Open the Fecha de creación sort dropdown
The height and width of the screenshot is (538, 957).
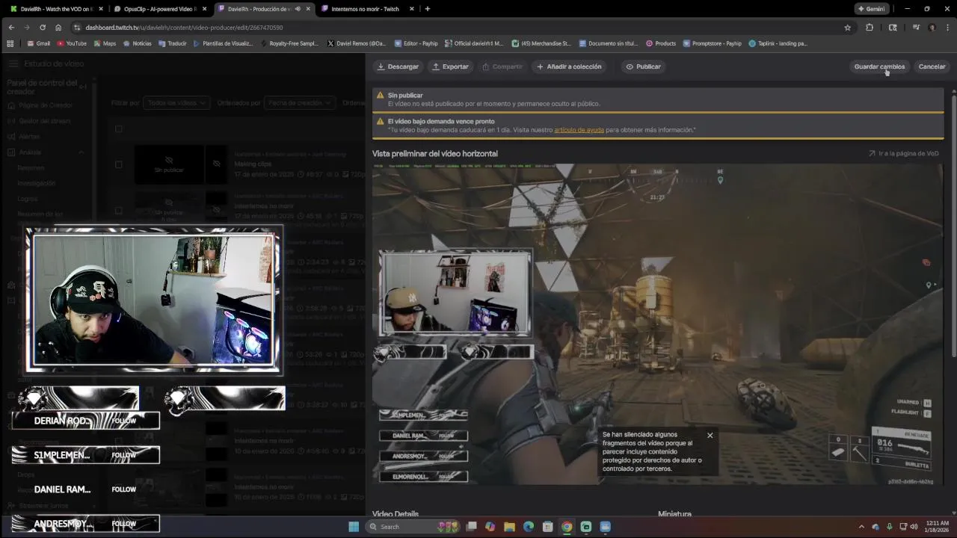point(300,102)
